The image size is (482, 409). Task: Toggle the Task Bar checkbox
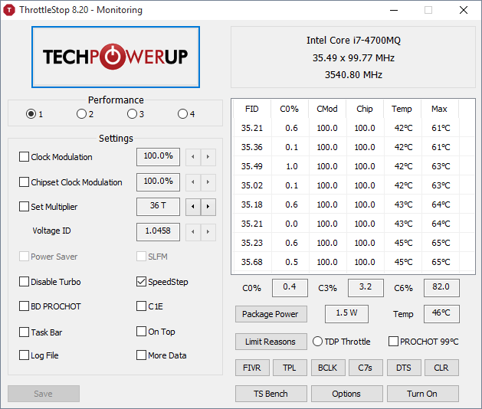[24, 332]
